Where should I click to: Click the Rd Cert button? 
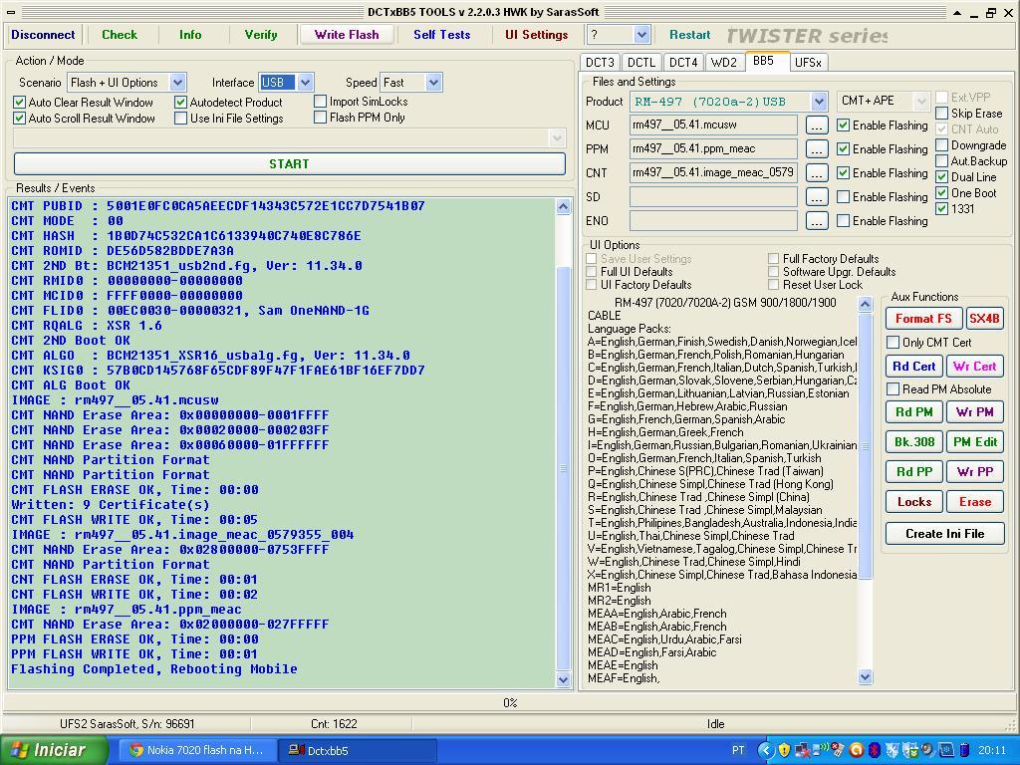point(914,367)
